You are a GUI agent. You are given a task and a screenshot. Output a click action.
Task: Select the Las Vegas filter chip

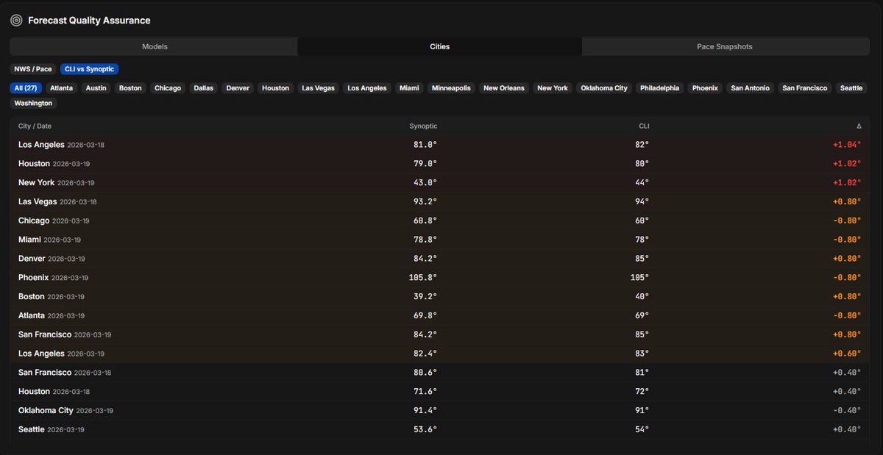[x=318, y=87]
